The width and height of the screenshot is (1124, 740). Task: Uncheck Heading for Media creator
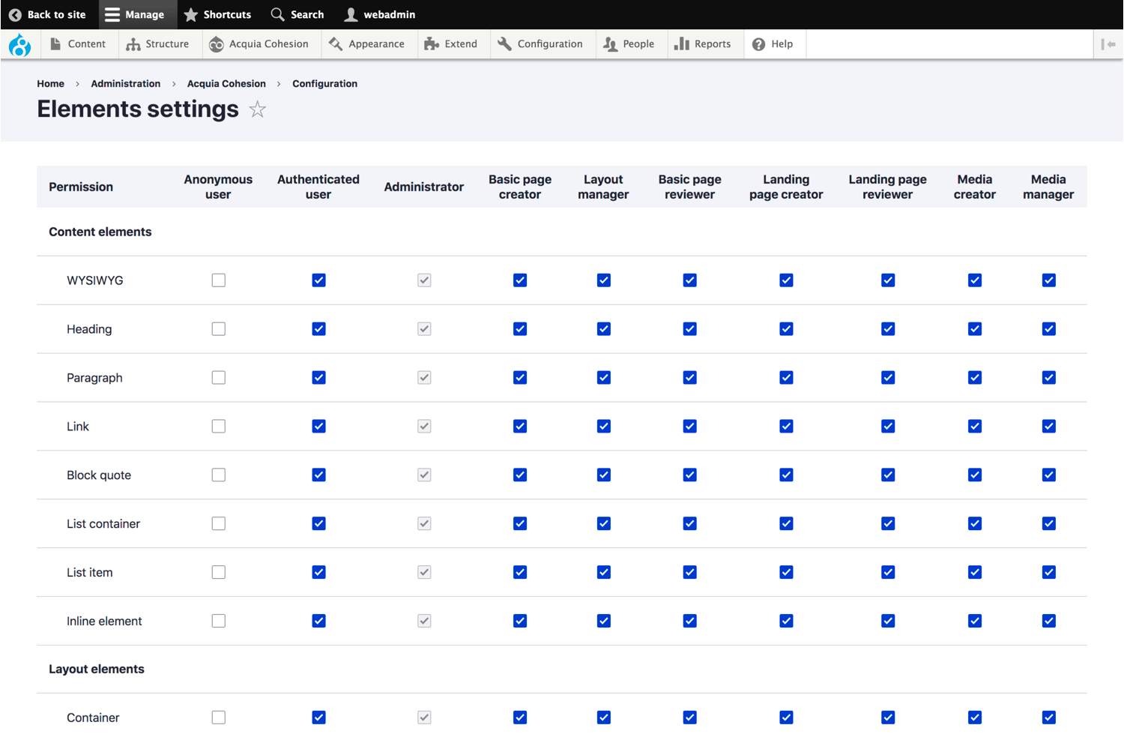pos(975,329)
